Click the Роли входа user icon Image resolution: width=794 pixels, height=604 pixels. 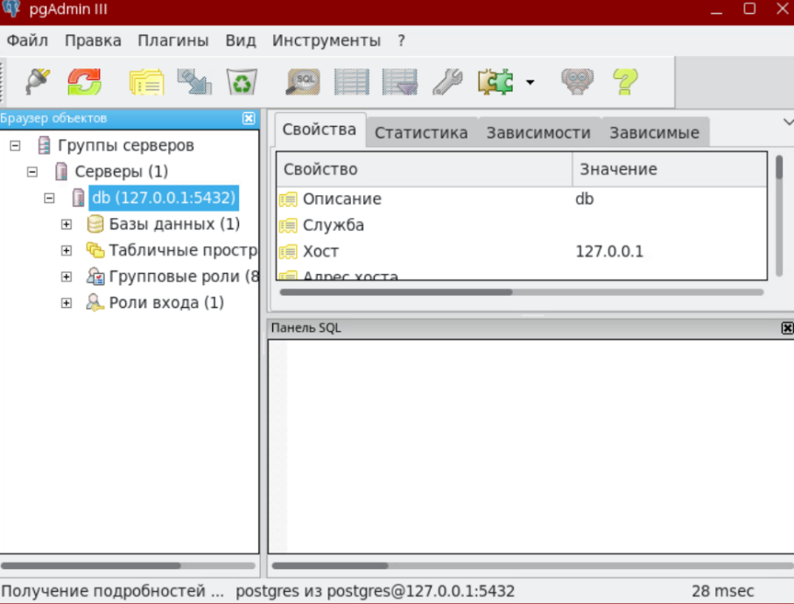95,303
